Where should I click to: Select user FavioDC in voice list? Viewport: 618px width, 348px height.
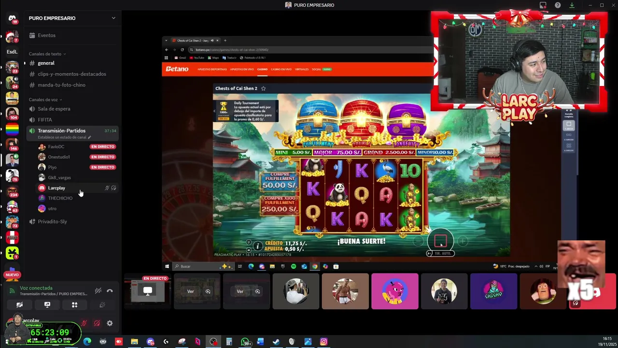click(x=56, y=146)
